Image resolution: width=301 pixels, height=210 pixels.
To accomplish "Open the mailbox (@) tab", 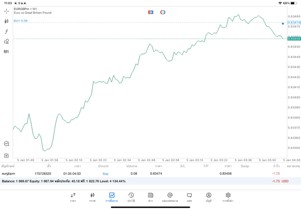I will coord(170,197).
